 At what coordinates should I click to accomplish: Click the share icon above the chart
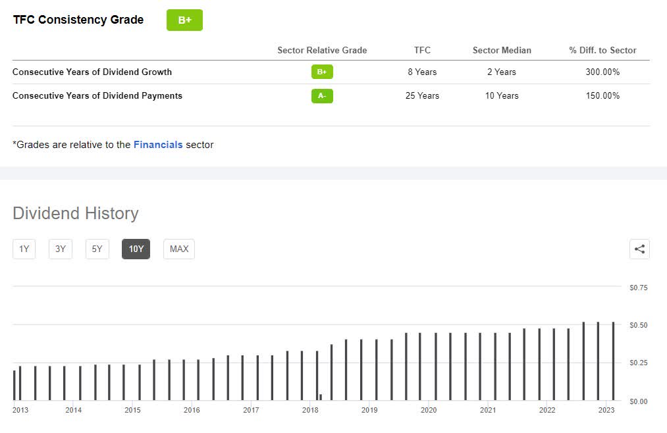(x=639, y=249)
